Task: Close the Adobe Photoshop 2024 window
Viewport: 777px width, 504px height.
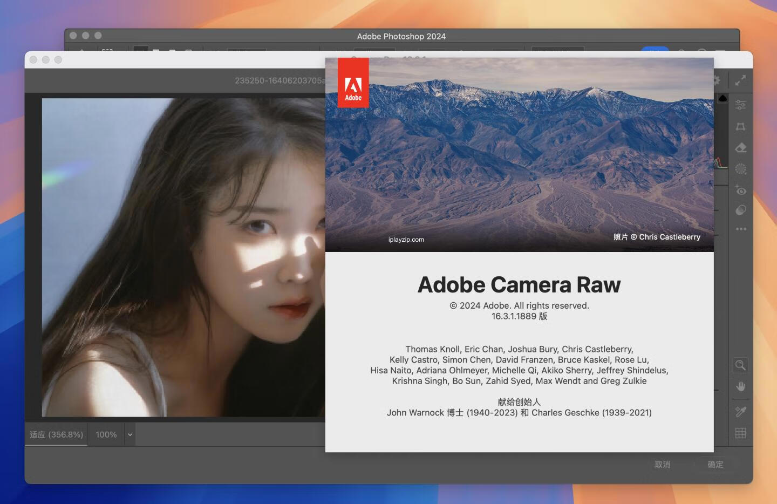Action: click(73, 36)
